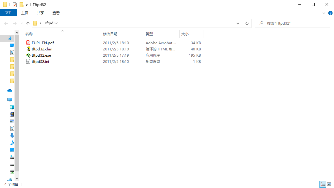
Task: Open Videos filmstrip icon in sidebar
Action: pyautogui.click(x=12, y=114)
